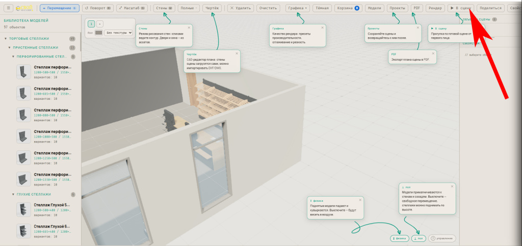
Task: Click the Очистить clear button
Action: click(x=268, y=8)
